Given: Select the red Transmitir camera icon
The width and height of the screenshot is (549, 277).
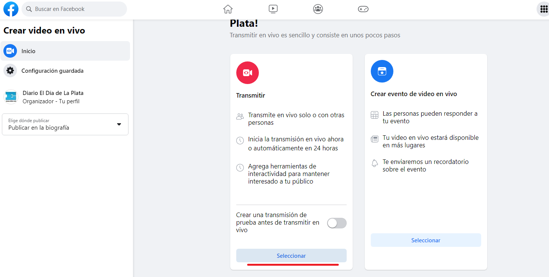Looking at the screenshot, I should pyautogui.click(x=247, y=72).
